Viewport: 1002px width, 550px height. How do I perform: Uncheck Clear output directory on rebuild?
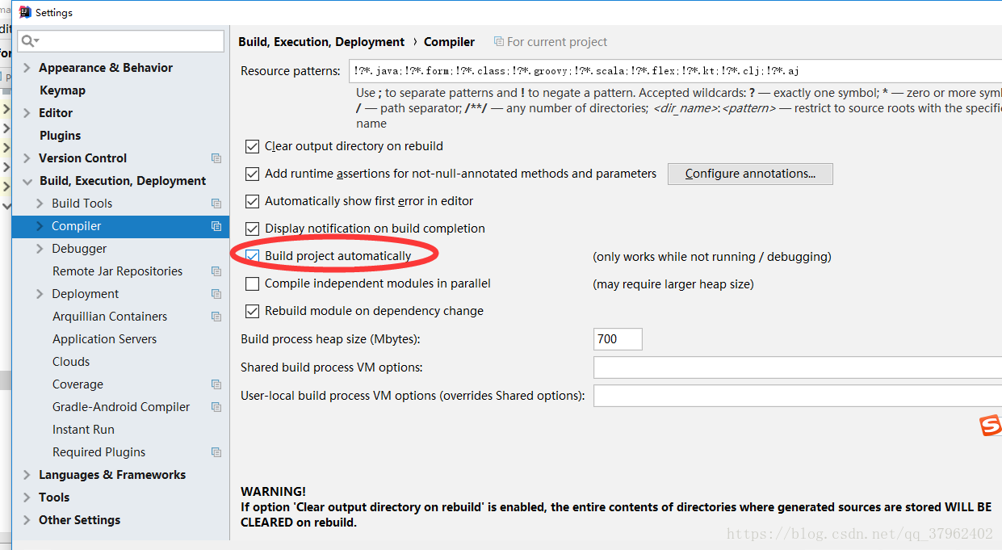pos(252,146)
